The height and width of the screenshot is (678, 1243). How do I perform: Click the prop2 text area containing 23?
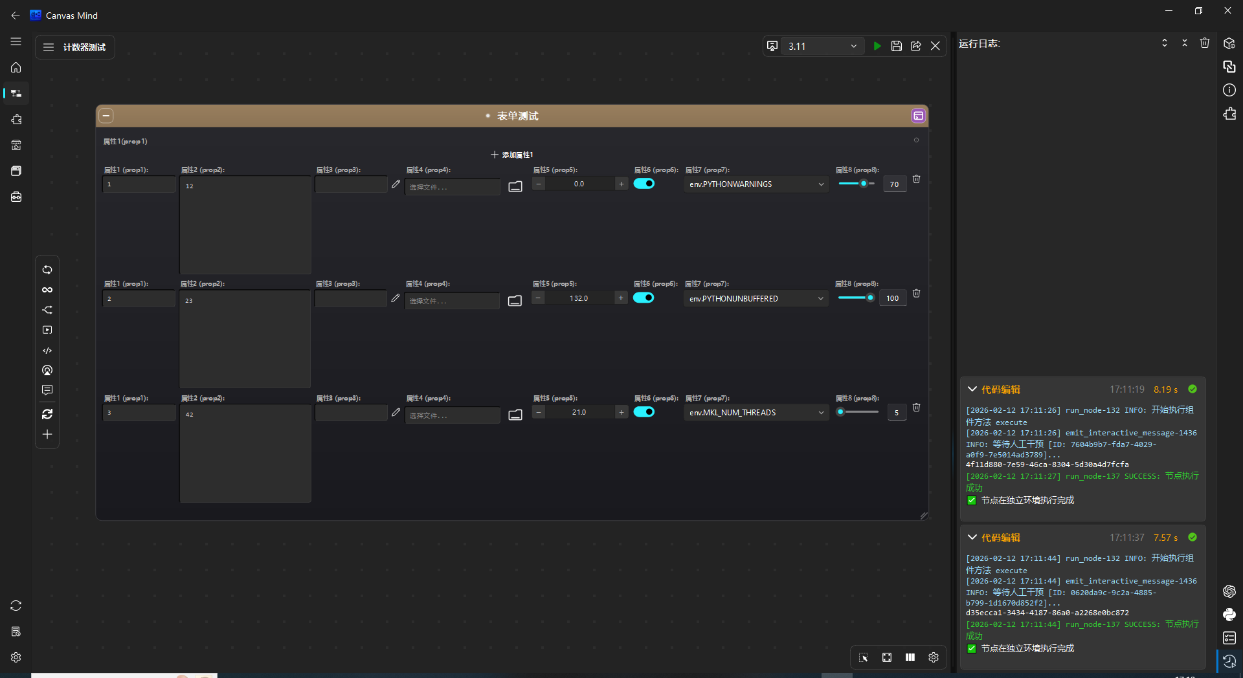point(245,339)
